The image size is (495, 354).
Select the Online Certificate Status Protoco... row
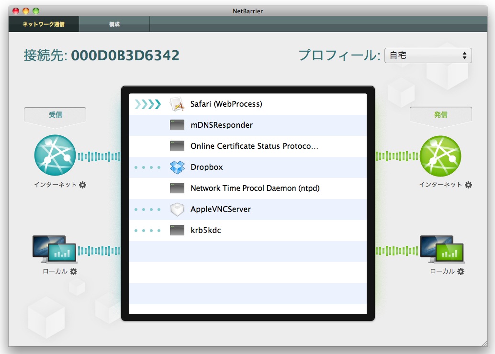coord(248,146)
